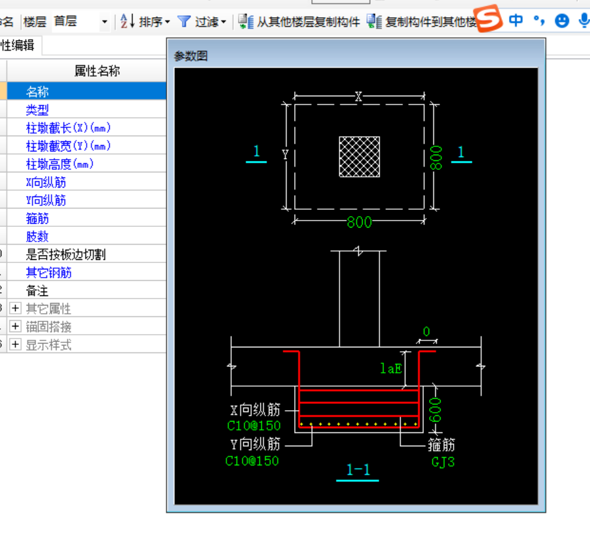Click the green 0 offset value
Viewport: 590px width, 547px height.
pos(426,331)
